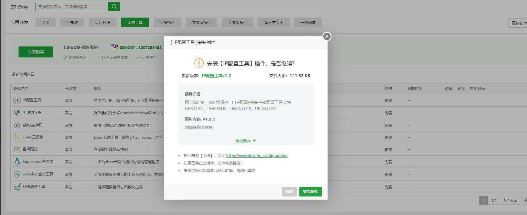Click the 1/1 page count text

pos(494,200)
